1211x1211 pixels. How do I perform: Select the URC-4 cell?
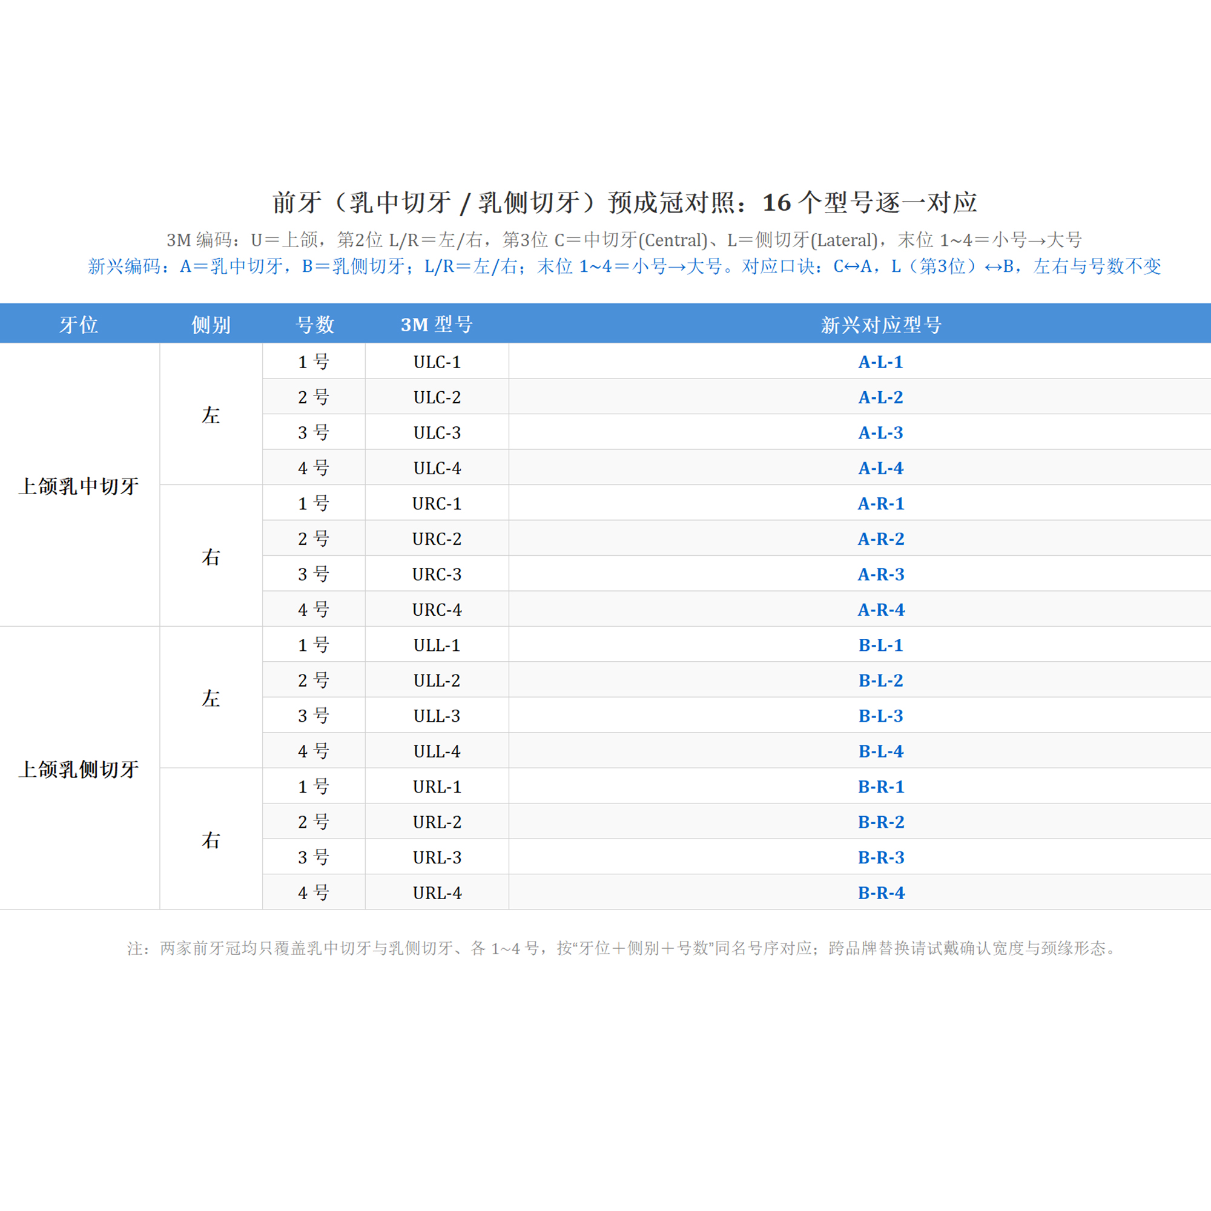437,609
